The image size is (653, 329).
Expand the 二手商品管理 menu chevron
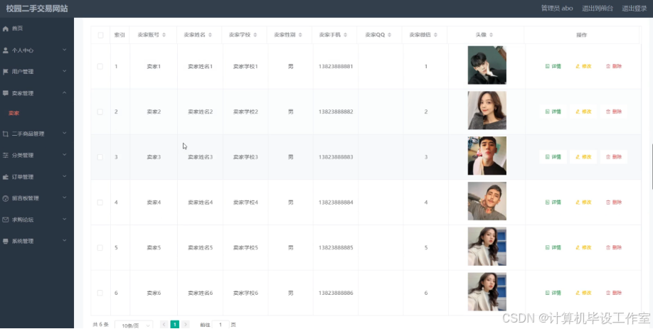(65, 134)
